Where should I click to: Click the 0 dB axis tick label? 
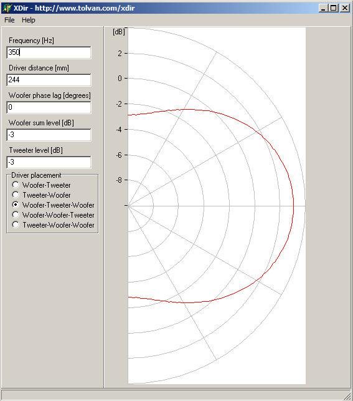(x=120, y=78)
